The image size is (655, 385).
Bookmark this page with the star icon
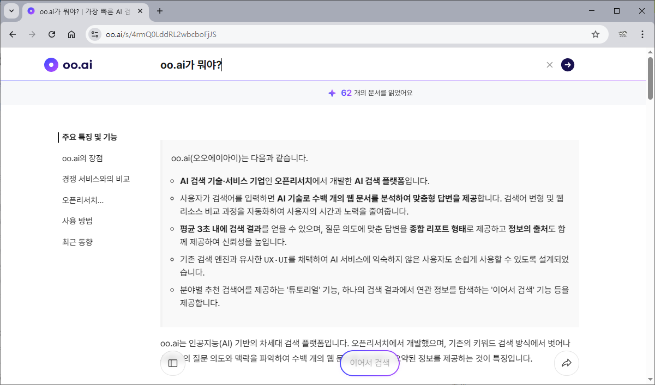point(596,34)
